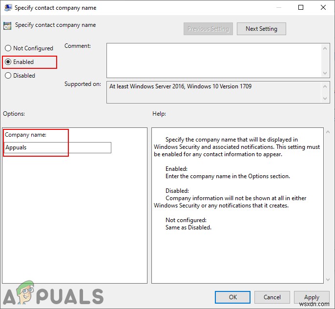The height and width of the screenshot is (309, 335).
Task: Click the policy setting icon beside heading
Action: coord(7,26)
